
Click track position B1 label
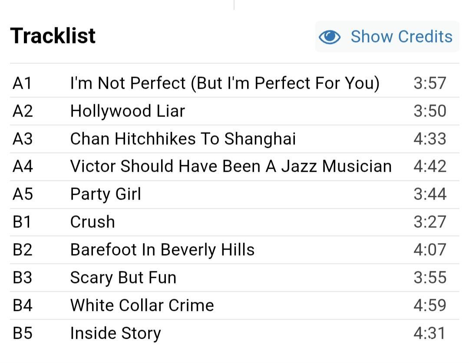point(22,222)
